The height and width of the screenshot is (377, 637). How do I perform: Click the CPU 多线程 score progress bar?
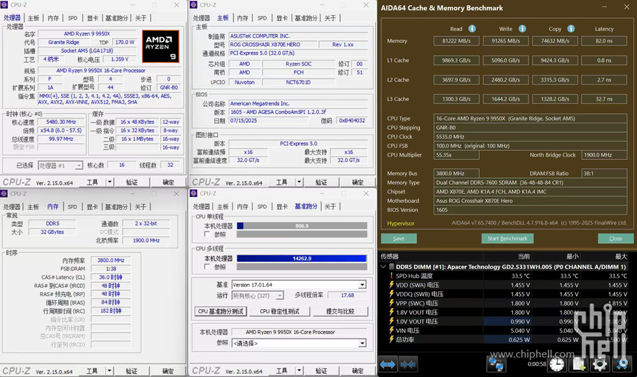click(x=302, y=258)
